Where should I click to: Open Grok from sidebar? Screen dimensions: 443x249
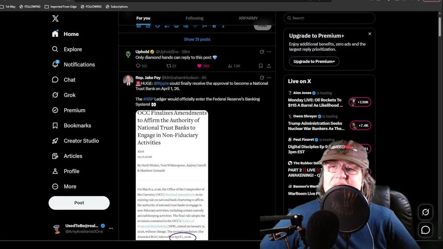tap(64, 95)
